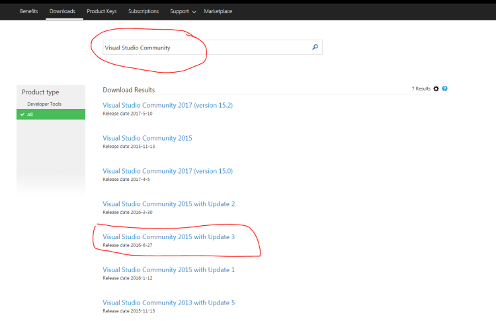Screen dimensions: 496x321
Task: Click the Release date 2017-5-10 text
Action: (128, 114)
